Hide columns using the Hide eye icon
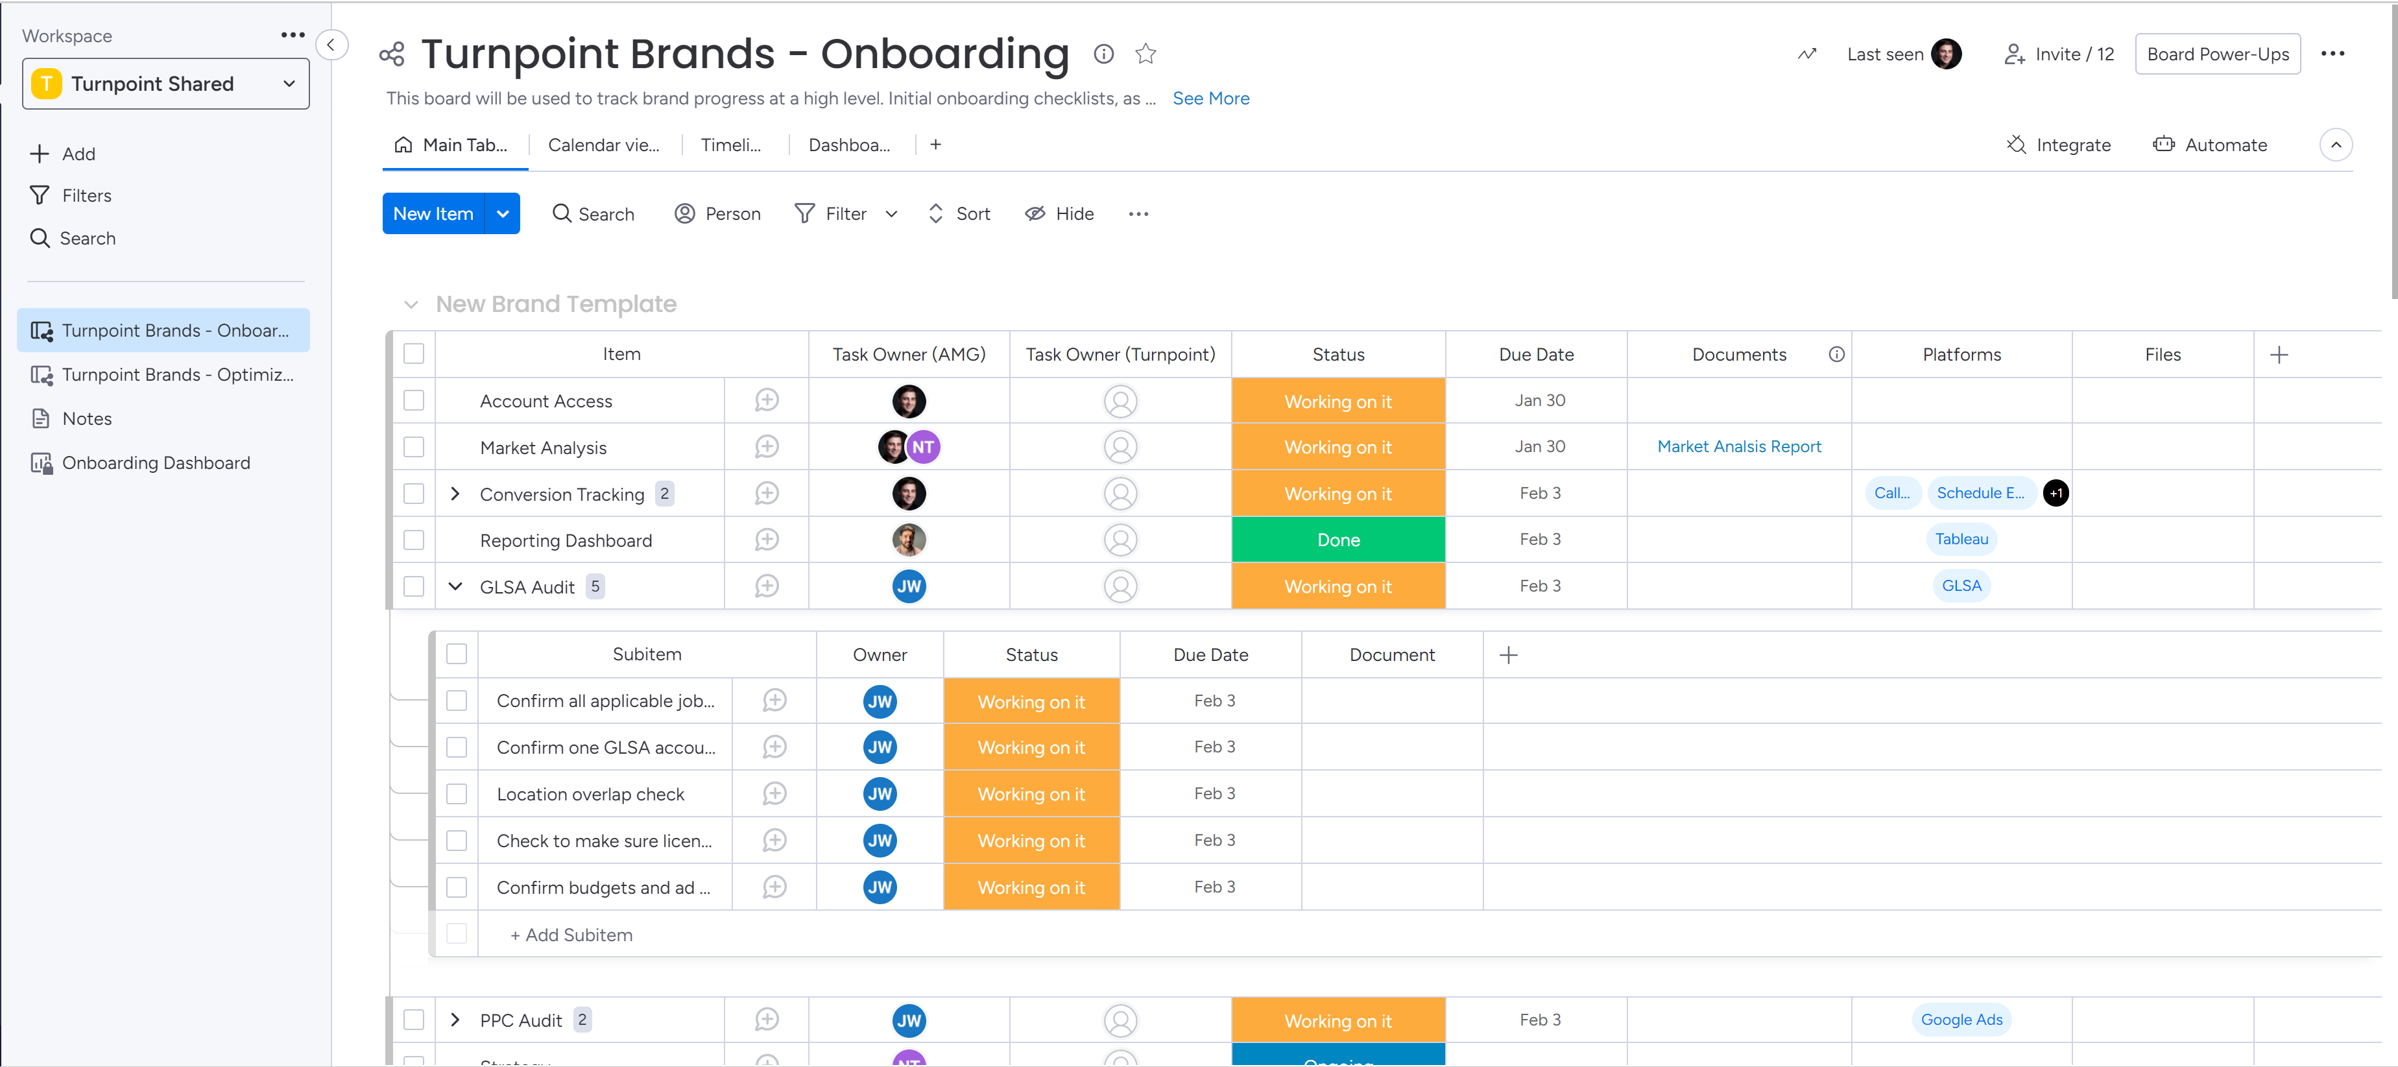 pos(1034,214)
